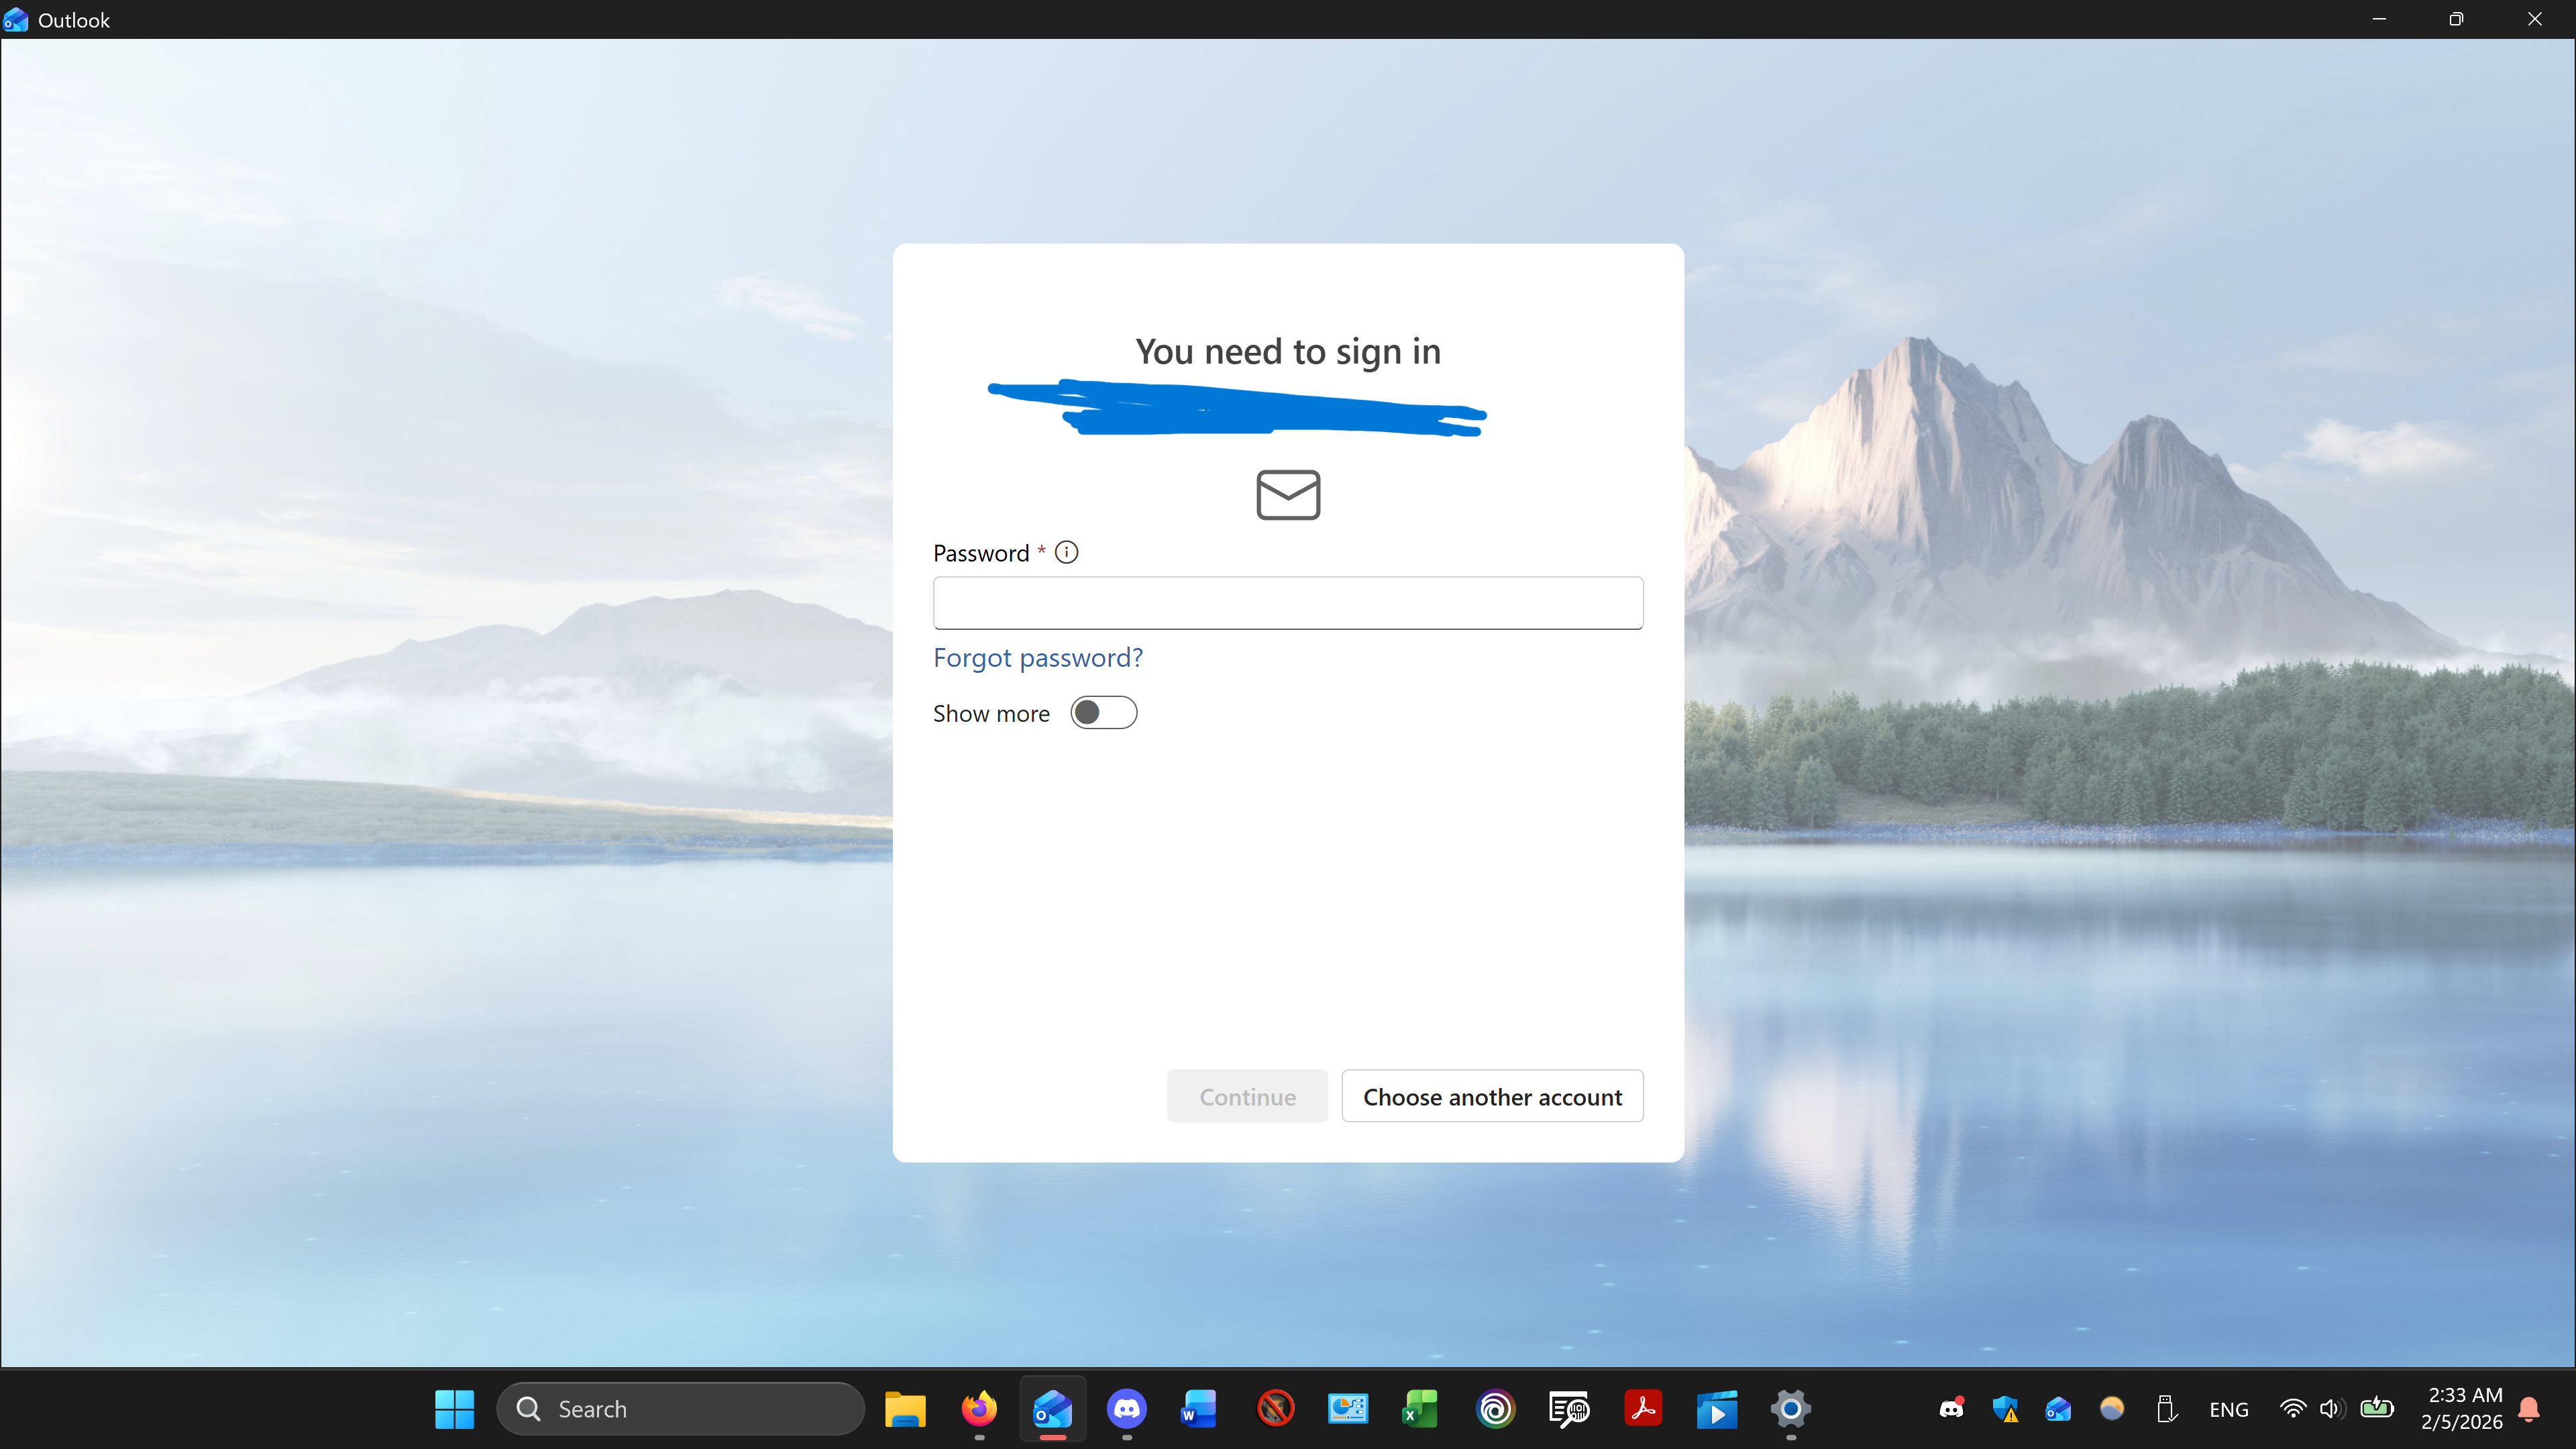Open Settings gear in the taskbar
Image resolution: width=2576 pixels, height=1449 pixels.
[1791, 1409]
